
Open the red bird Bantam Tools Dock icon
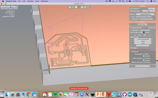(x=108, y=94)
